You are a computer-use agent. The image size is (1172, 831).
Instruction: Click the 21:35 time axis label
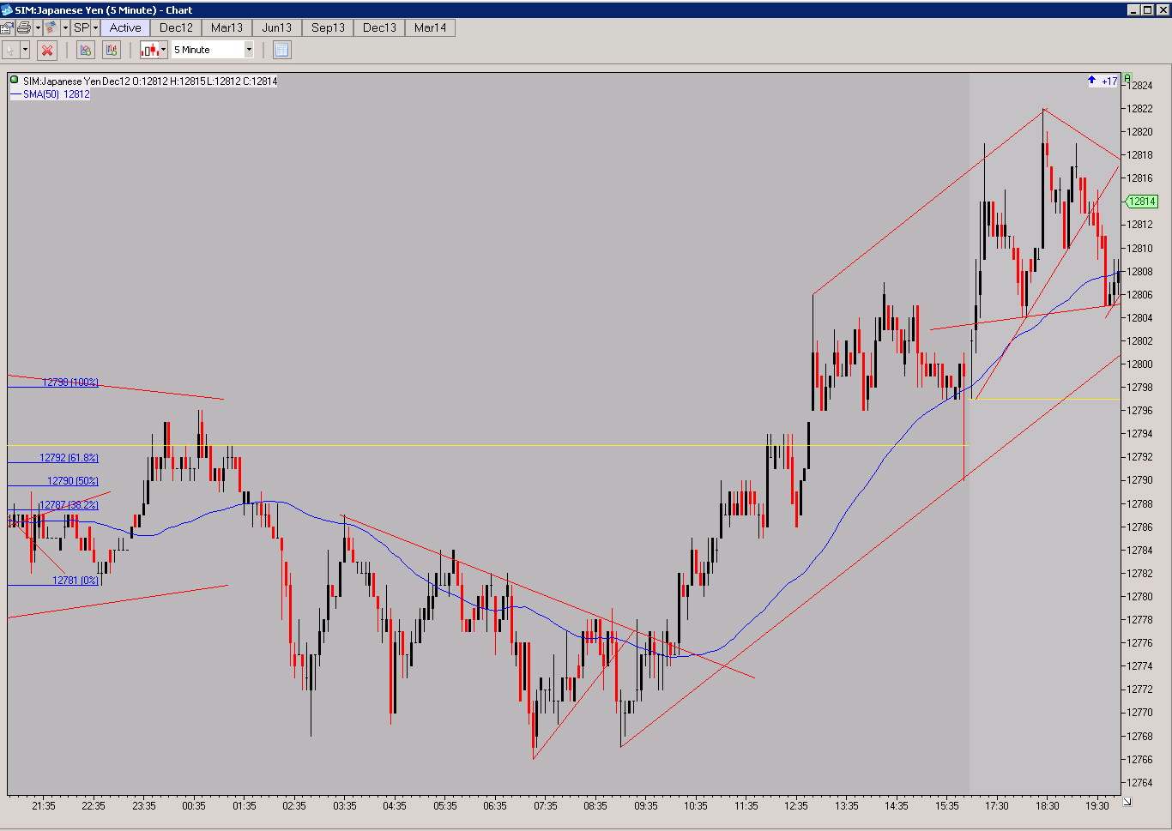pos(44,806)
